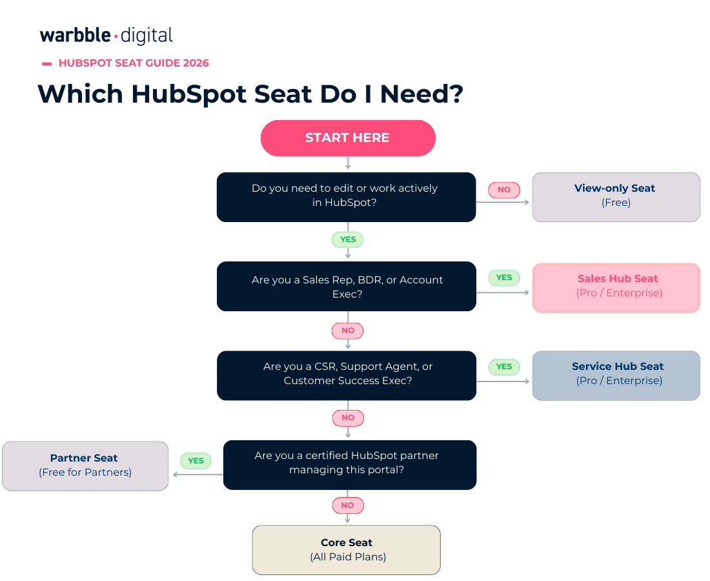710x581 pixels.
Task: Click the YES badge beside Service Hub Seat
Action: pos(504,367)
